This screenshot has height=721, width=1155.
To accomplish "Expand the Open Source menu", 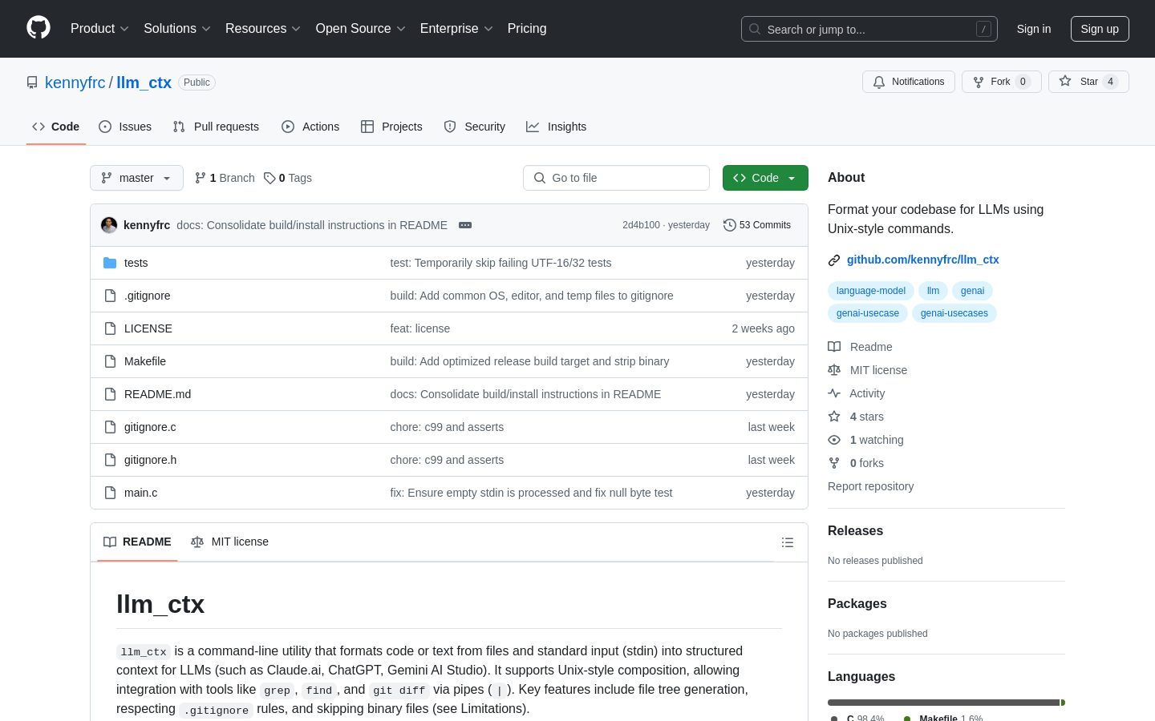I will pyautogui.click(x=361, y=29).
